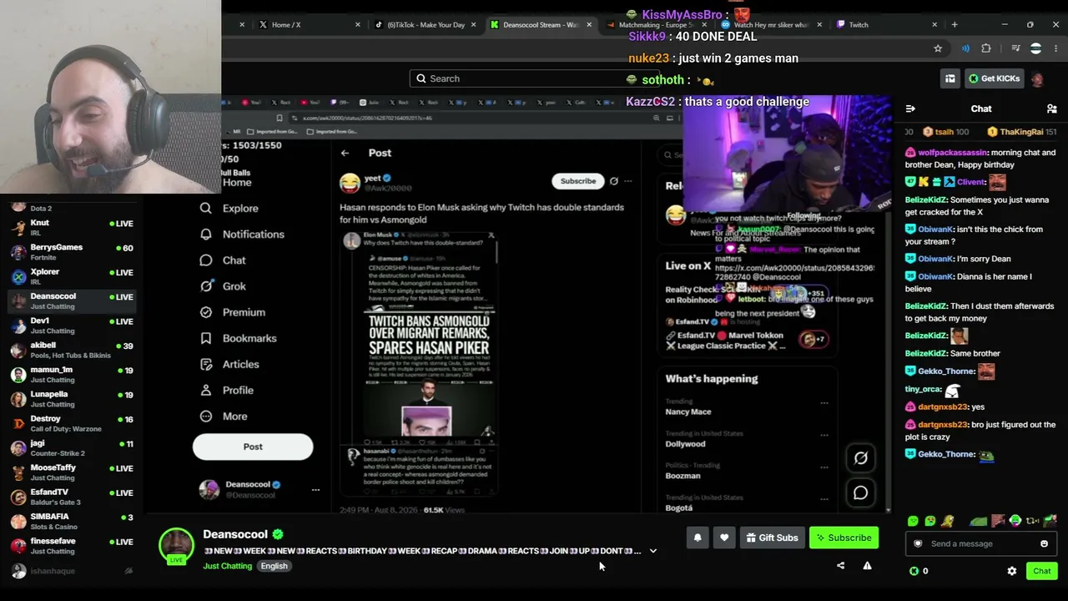Click the English language tag
The height and width of the screenshot is (601, 1068).
tap(274, 566)
